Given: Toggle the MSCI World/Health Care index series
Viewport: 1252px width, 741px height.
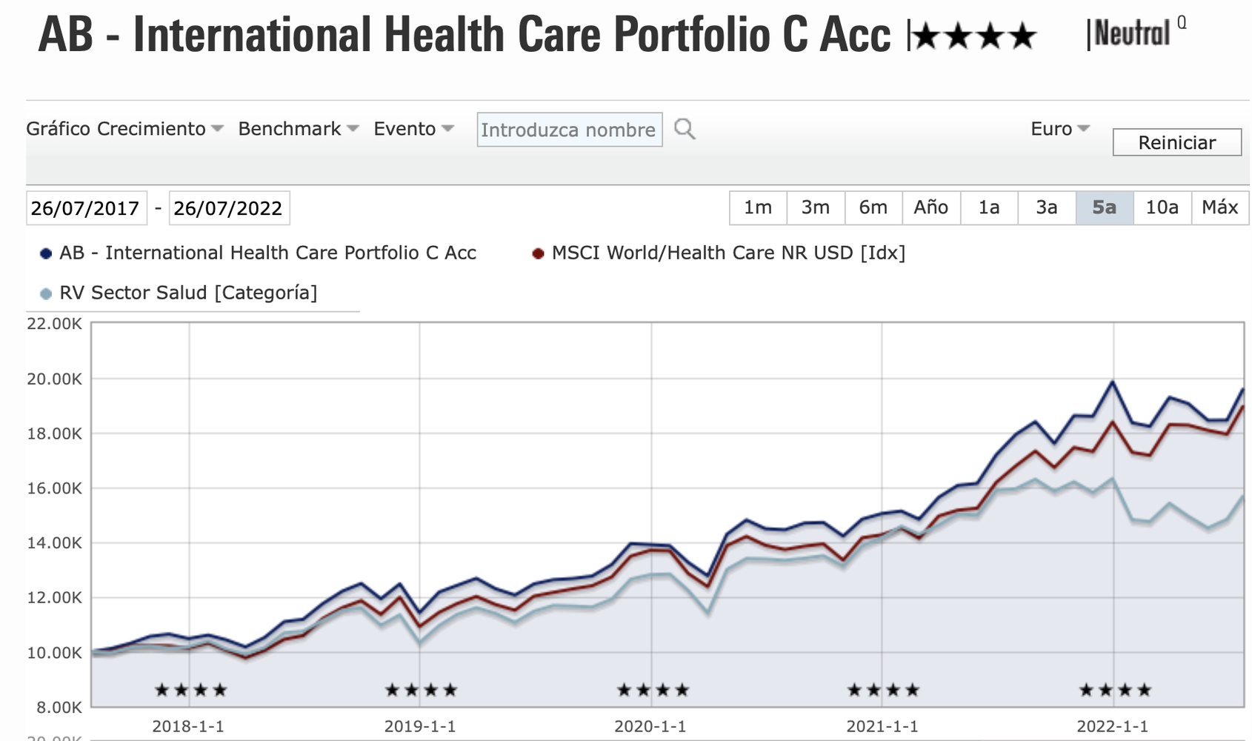Looking at the screenshot, I should [x=719, y=253].
